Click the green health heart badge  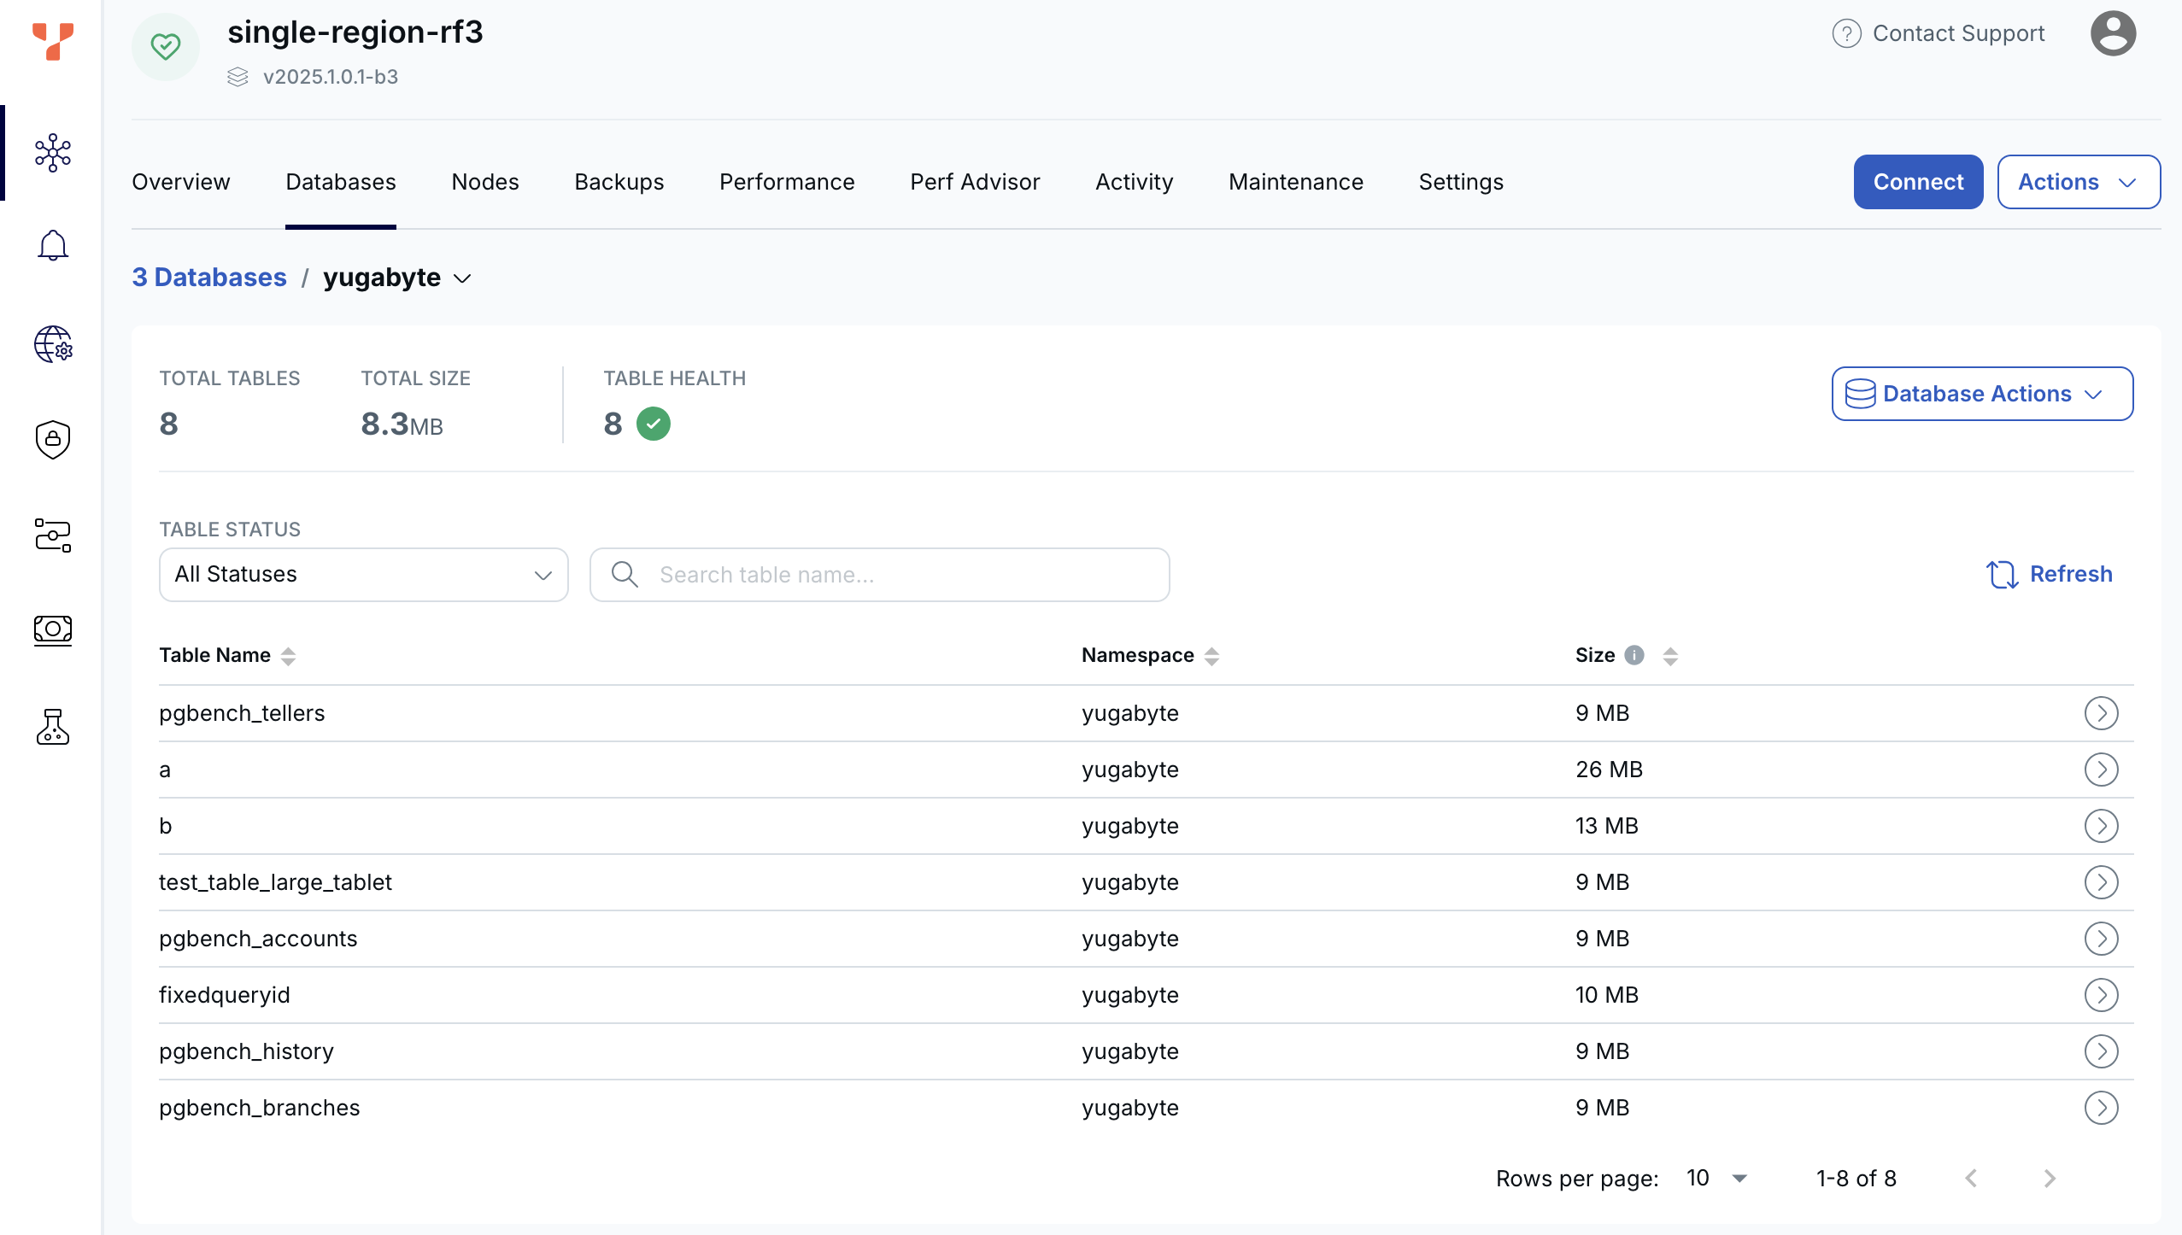165,47
